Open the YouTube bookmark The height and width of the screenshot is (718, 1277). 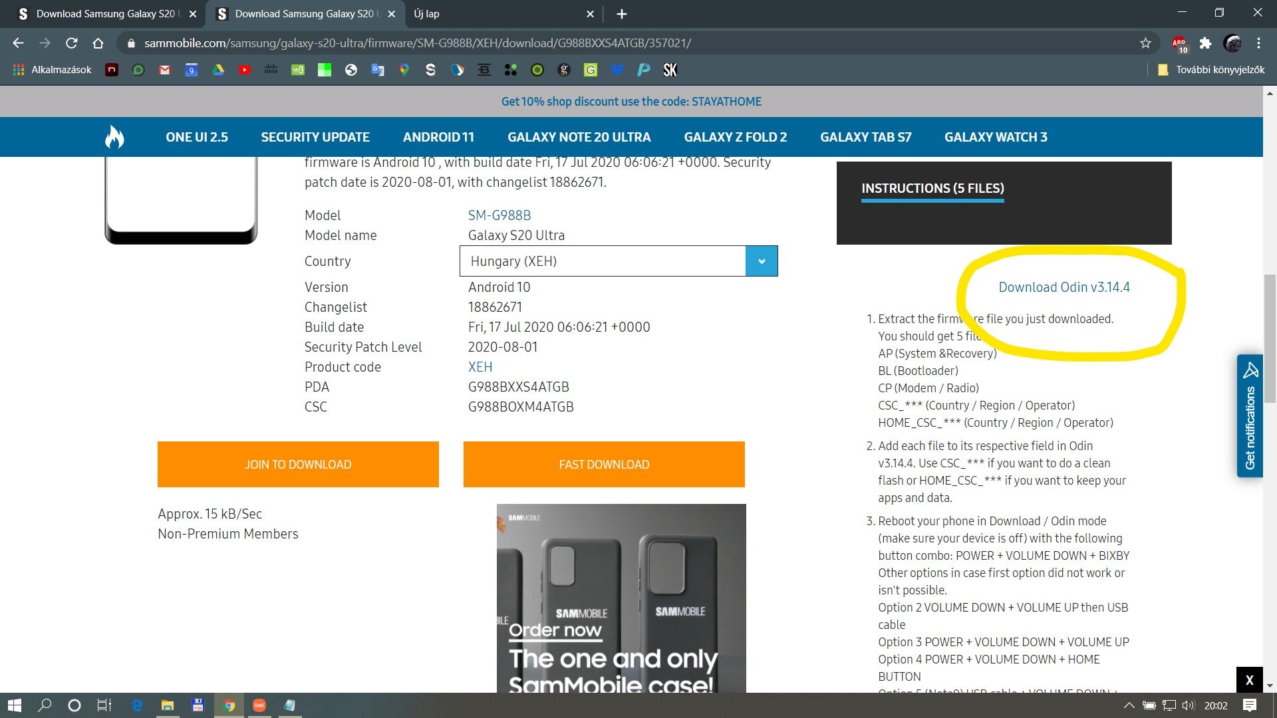click(x=245, y=70)
